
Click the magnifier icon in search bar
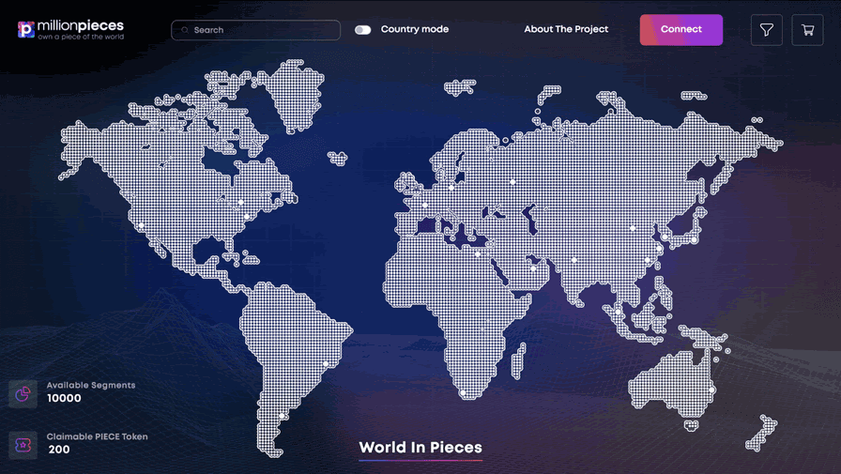pyautogui.click(x=185, y=30)
